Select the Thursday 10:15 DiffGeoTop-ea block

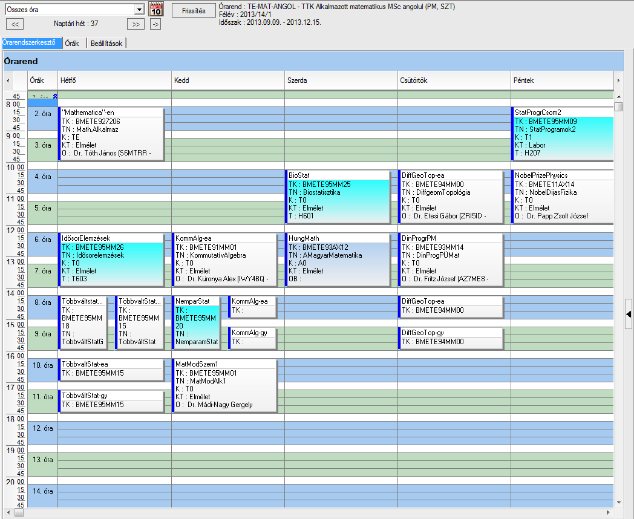(451, 197)
